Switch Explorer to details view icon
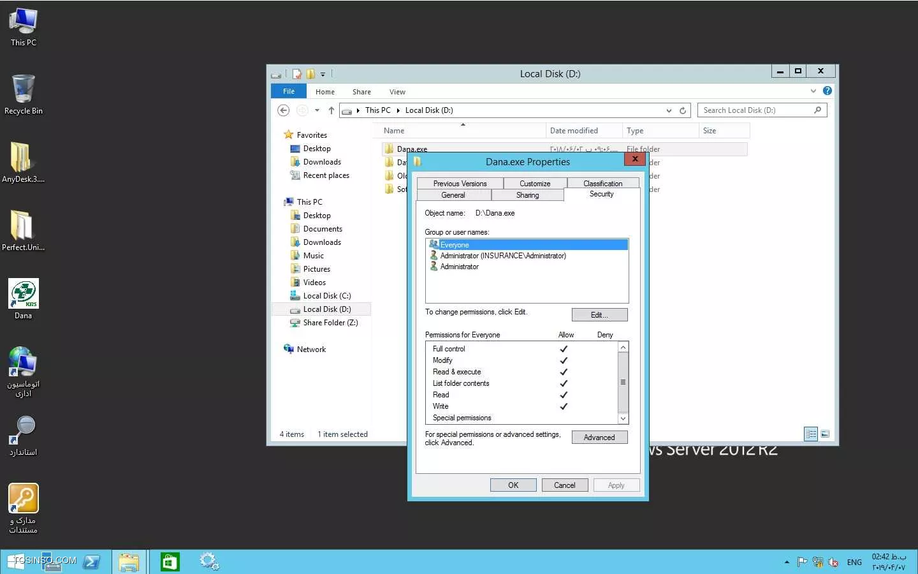Image resolution: width=918 pixels, height=574 pixels. [811, 434]
